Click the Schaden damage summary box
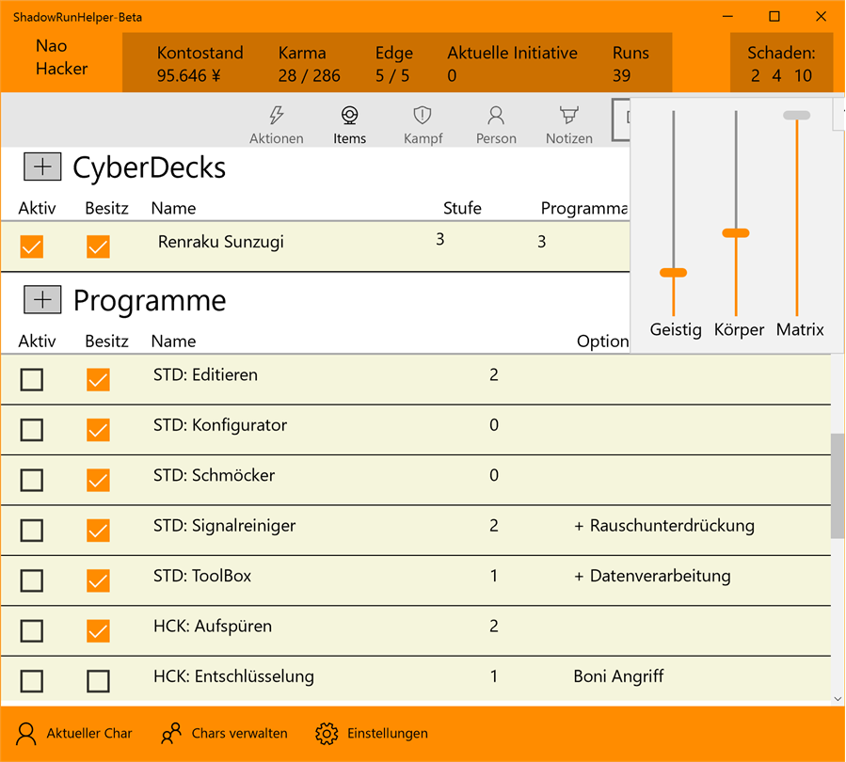The width and height of the screenshot is (846, 762). click(x=781, y=64)
